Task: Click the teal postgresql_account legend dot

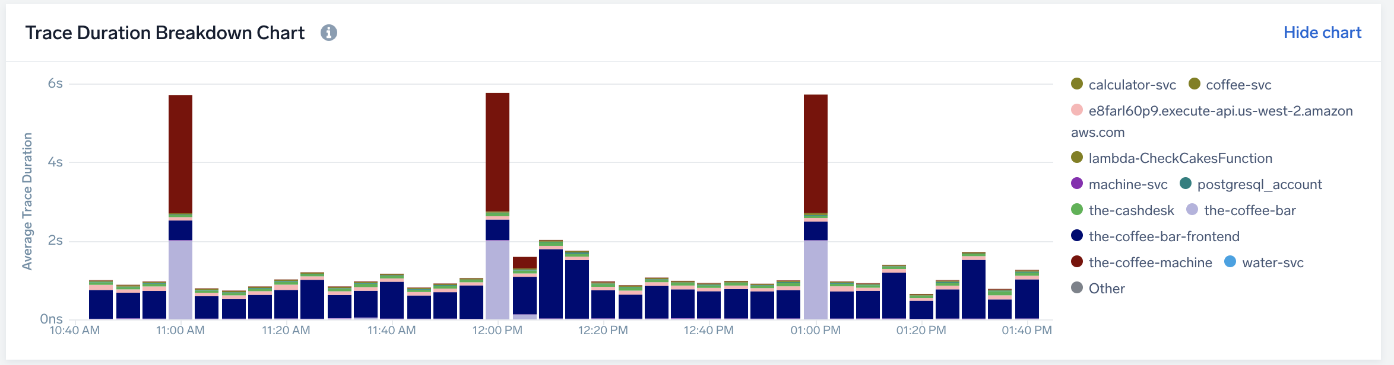Action: 1186,184
